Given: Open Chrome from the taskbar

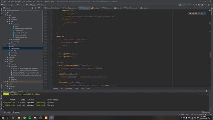Looking at the screenshot, I should coord(24,118).
